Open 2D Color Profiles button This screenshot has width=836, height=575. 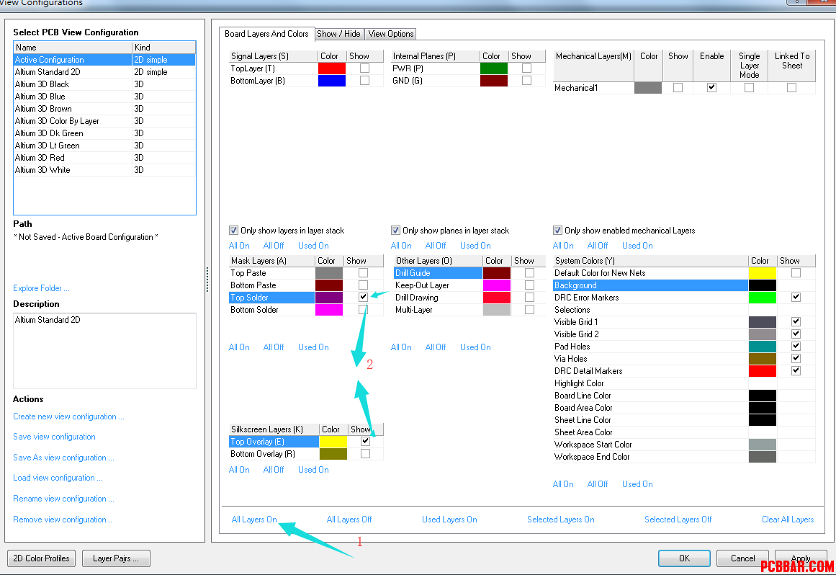click(x=41, y=558)
